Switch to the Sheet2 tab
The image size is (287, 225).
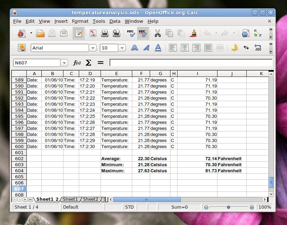[90, 199]
